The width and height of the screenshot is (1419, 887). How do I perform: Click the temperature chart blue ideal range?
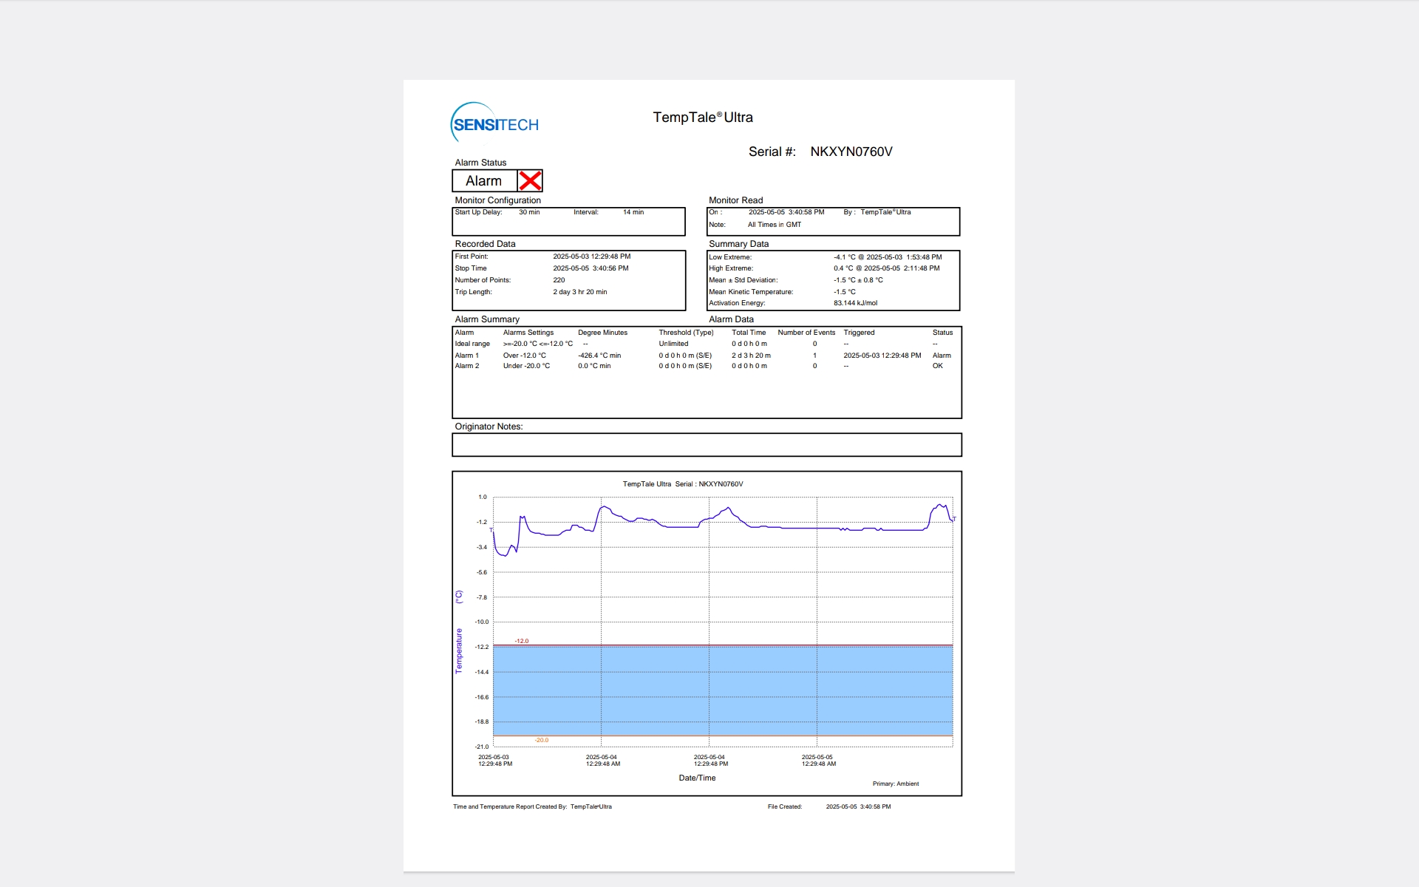[x=723, y=690]
